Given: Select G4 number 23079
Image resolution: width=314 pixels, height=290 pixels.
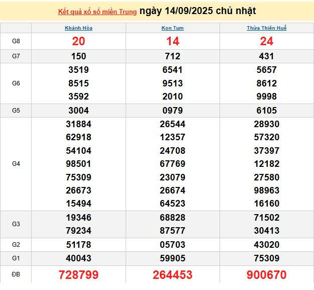Looking at the screenshot, I should tap(173, 177).
